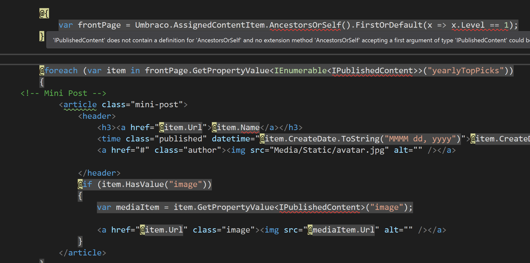Click the @item.Name expression in the h3
This screenshot has height=263, width=530.
click(x=236, y=128)
